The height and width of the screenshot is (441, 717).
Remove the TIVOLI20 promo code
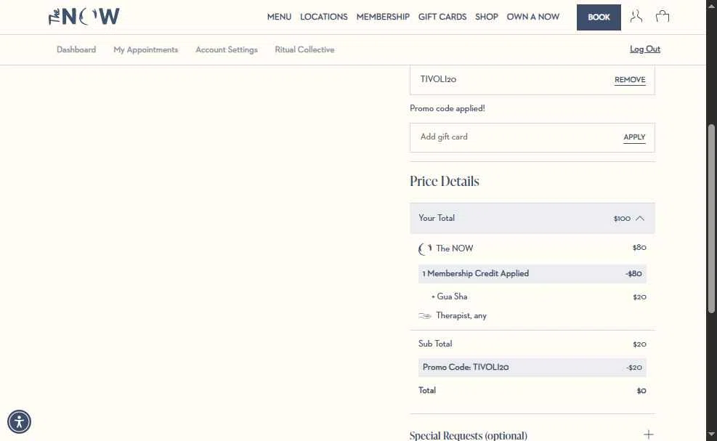click(630, 80)
